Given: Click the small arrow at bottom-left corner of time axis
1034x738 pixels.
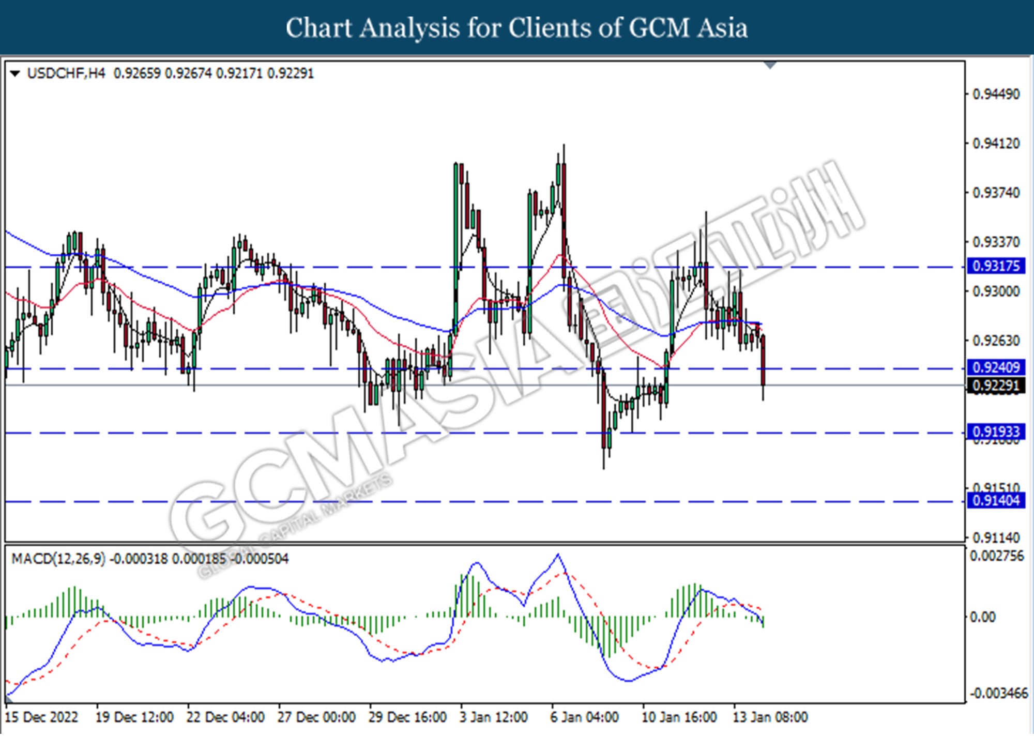Looking at the screenshot, I should pyautogui.click(x=8, y=701).
